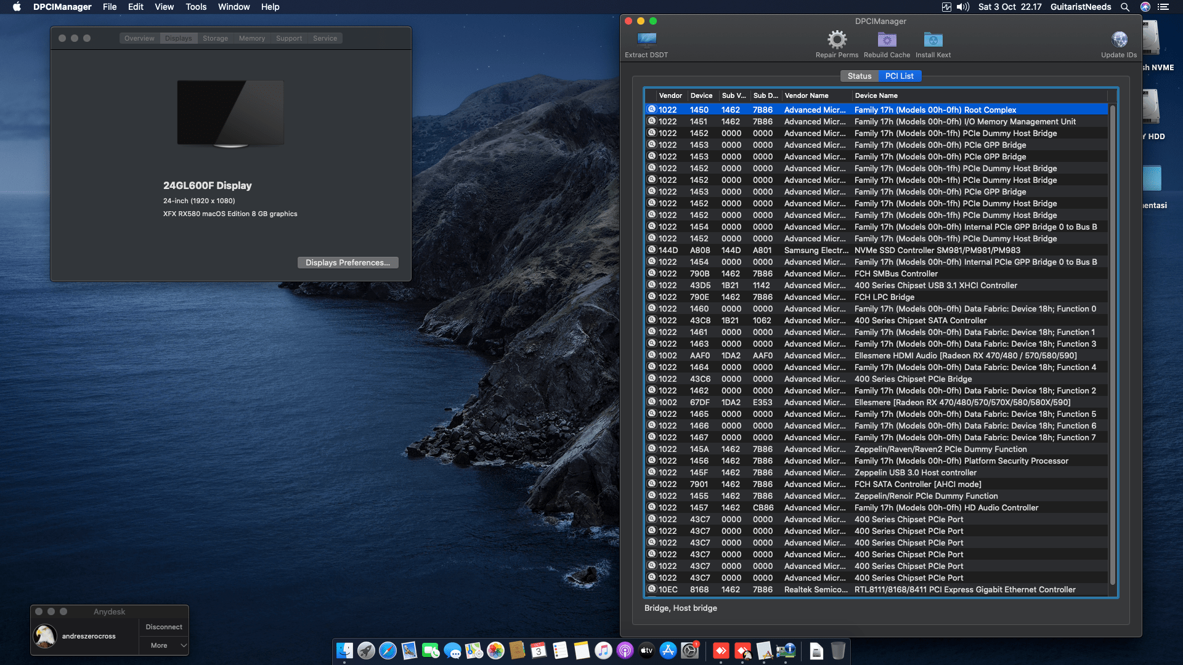Image resolution: width=1183 pixels, height=665 pixels.
Task: Open Calendar from the dock
Action: [539, 650]
